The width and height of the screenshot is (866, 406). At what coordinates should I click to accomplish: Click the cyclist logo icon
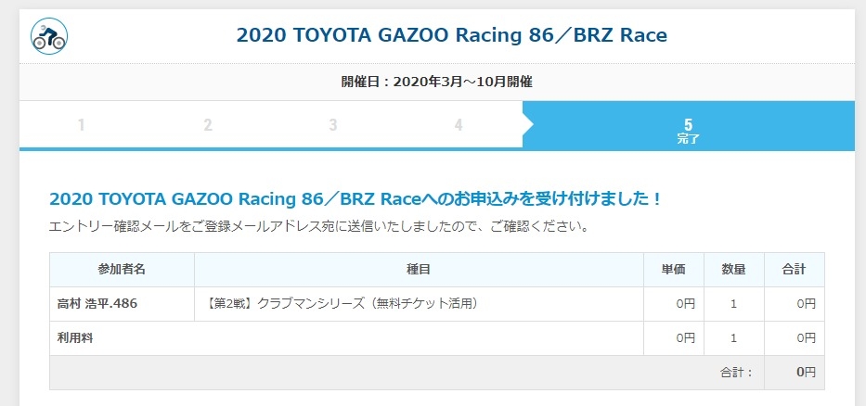(49, 36)
